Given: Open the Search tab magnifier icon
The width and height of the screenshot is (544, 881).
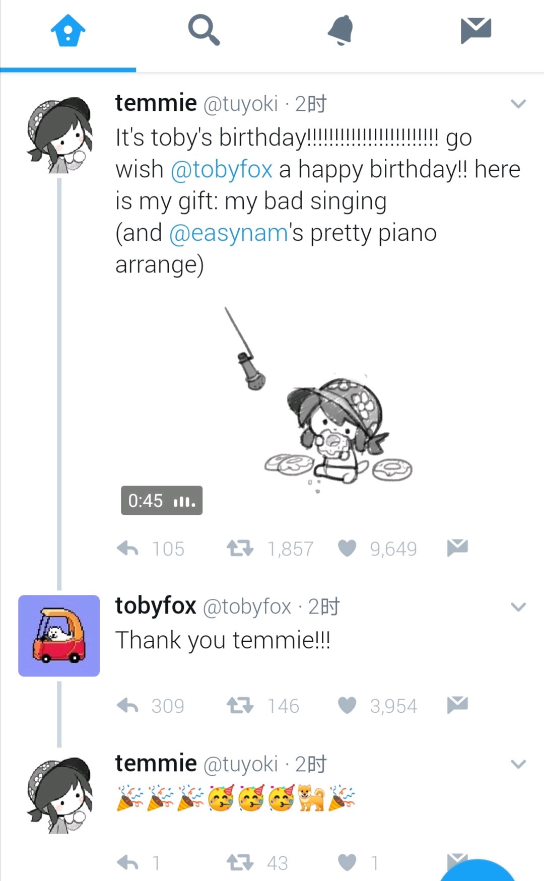Looking at the screenshot, I should point(204,30).
